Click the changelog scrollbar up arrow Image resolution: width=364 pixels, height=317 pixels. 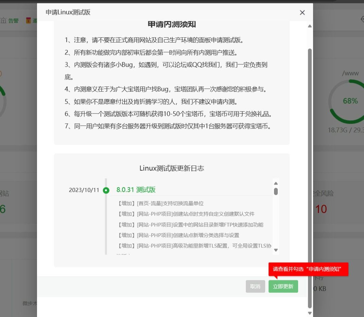[x=276, y=183]
